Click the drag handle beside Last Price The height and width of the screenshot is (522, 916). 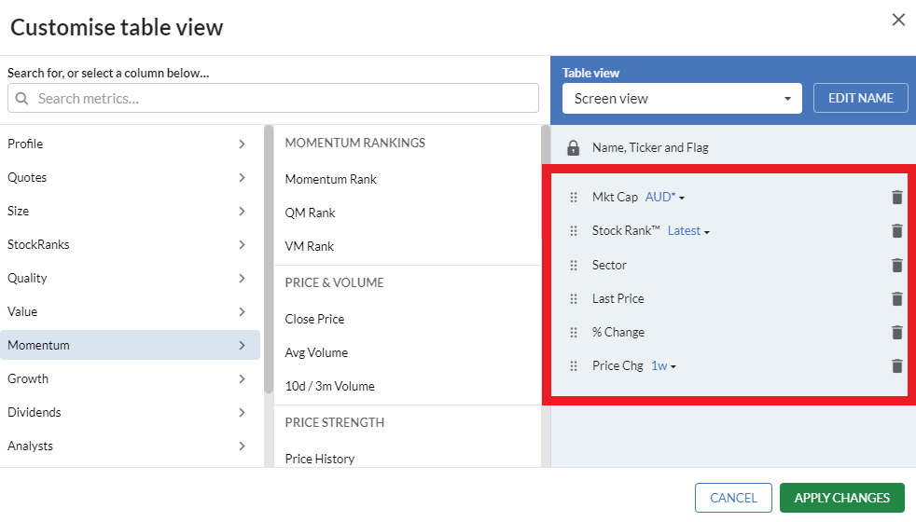point(574,299)
